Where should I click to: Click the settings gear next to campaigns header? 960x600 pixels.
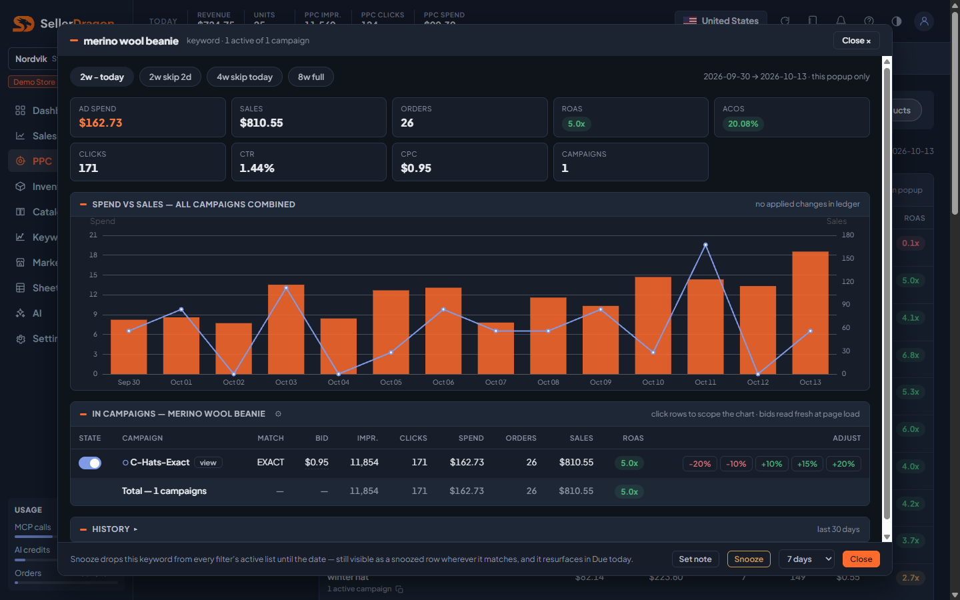point(278,414)
